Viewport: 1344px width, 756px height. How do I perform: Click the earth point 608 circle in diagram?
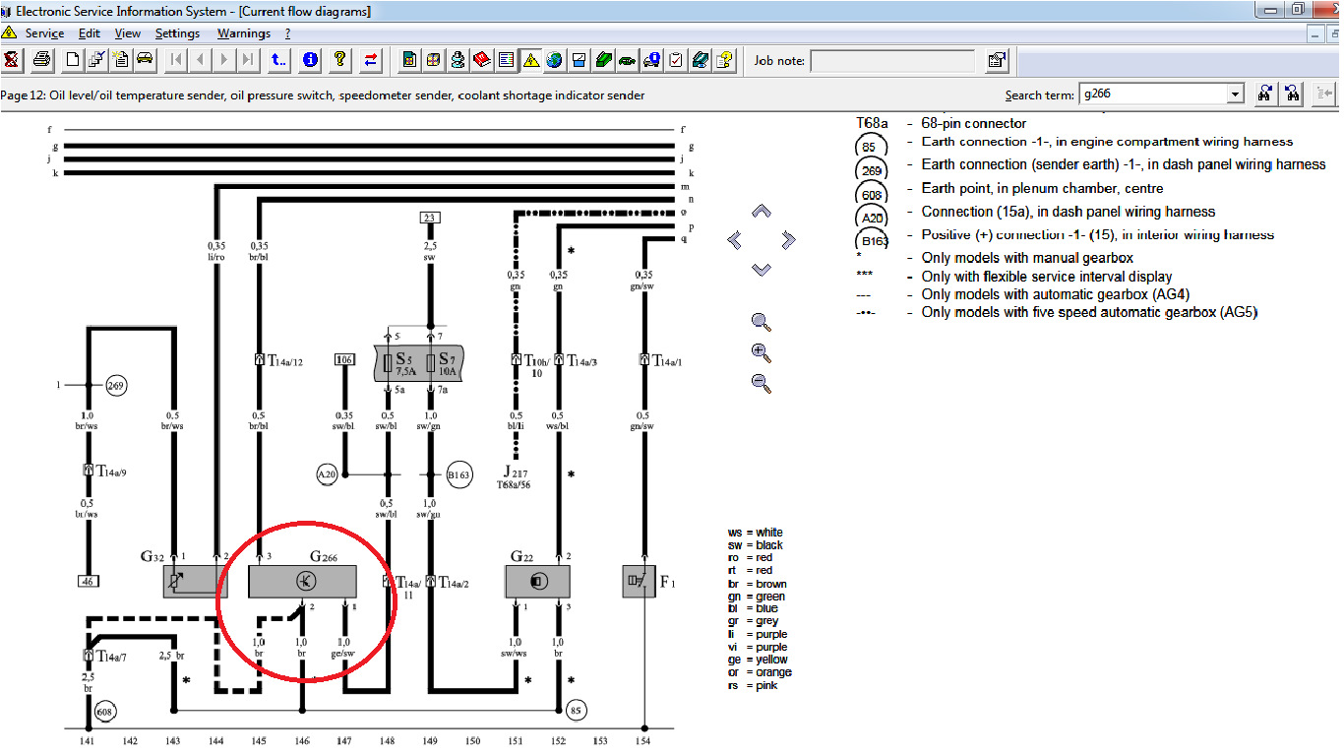[105, 710]
